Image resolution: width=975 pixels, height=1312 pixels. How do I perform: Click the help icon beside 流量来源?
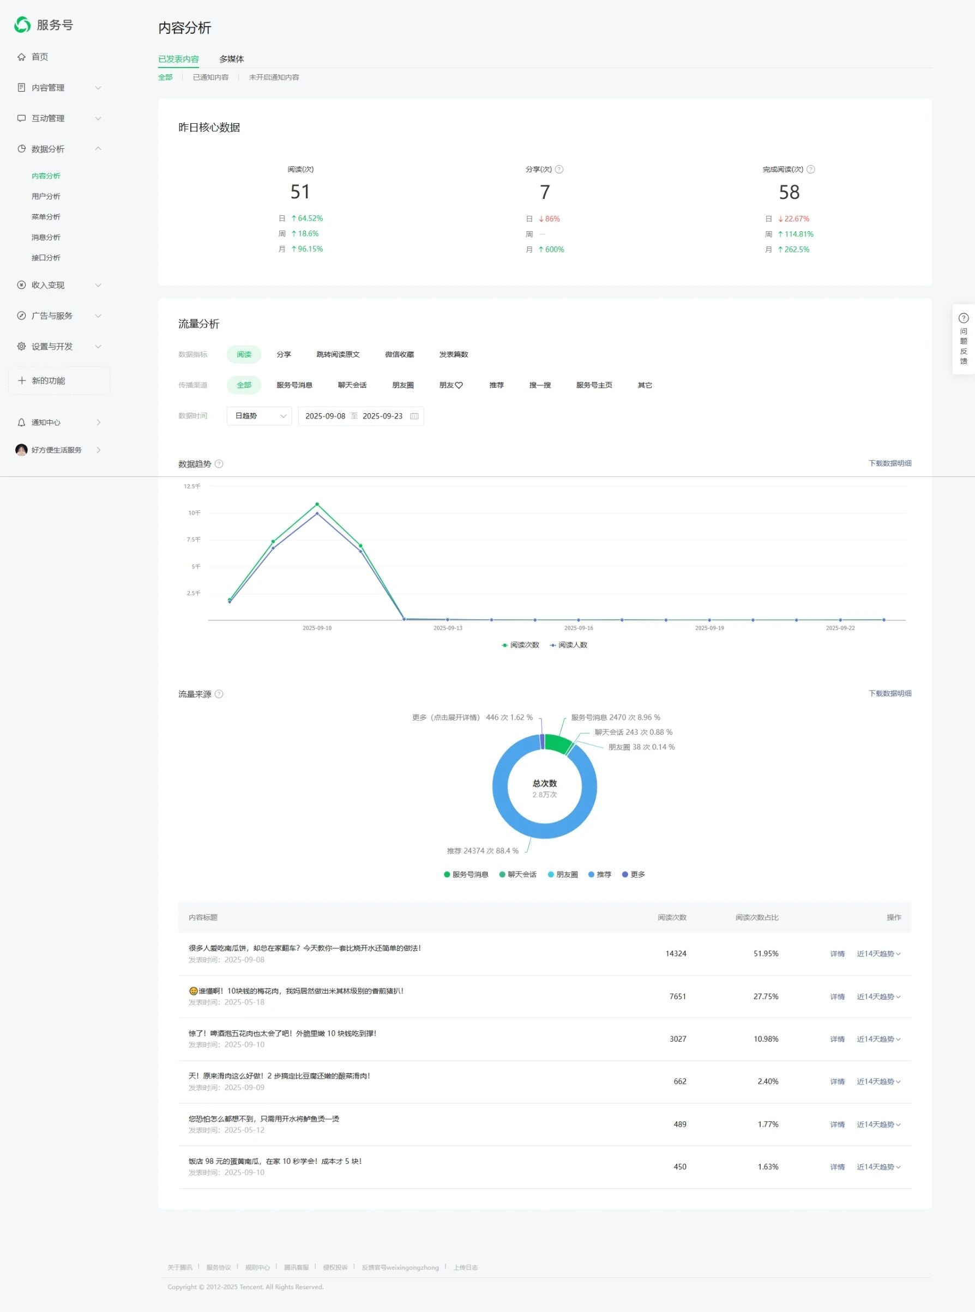tap(219, 694)
